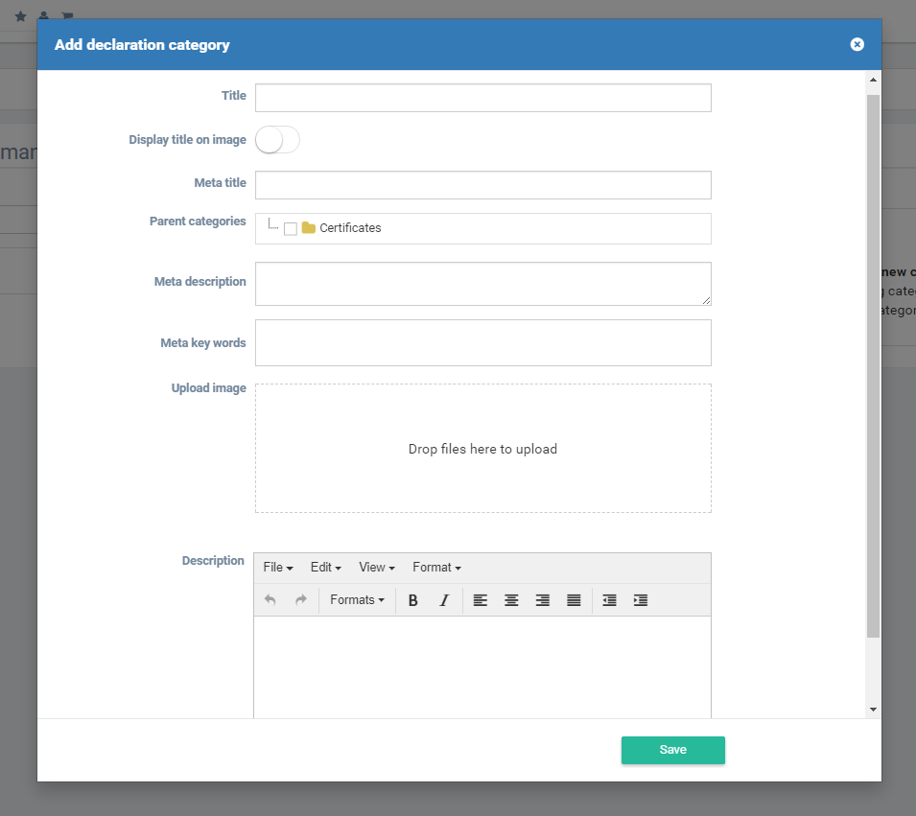Screen dimensions: 916x816
Task: Click the Meta title input field
Action: click(483, 185)
